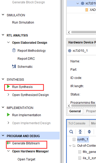Click Generate Bitstream label
The width and height of the screenshot is (96, 163).
(26, 143)
